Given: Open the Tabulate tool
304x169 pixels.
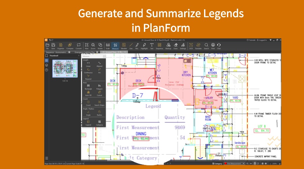Looking at the screenshot, I should point(124,46).
